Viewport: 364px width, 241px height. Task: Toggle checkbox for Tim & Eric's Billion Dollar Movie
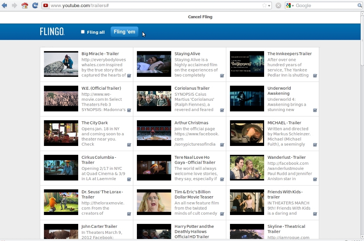point(222,214)
